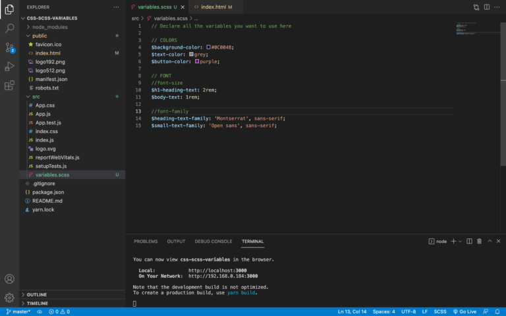Click the purple button-color swatch

tap(197, 61)
